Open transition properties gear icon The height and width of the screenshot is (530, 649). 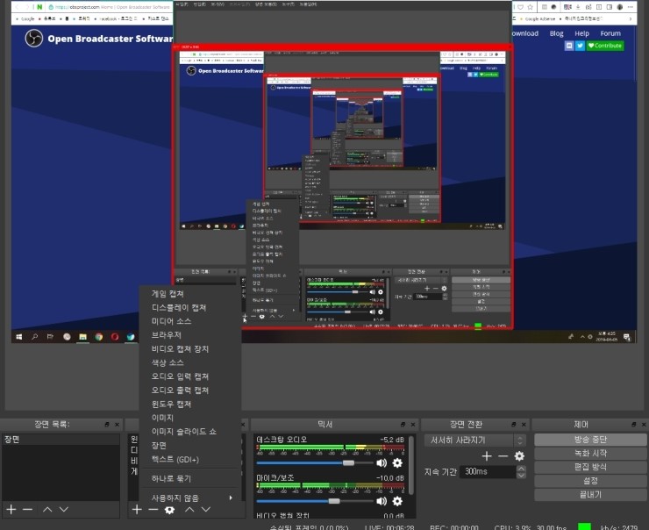tap(519, 456)
